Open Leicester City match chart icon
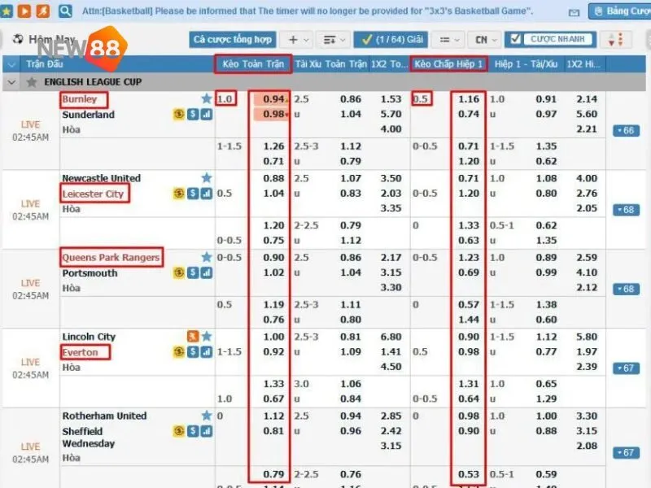Viewport: 651px width, 488px height. pyautogui.click(x=207, y=194)
